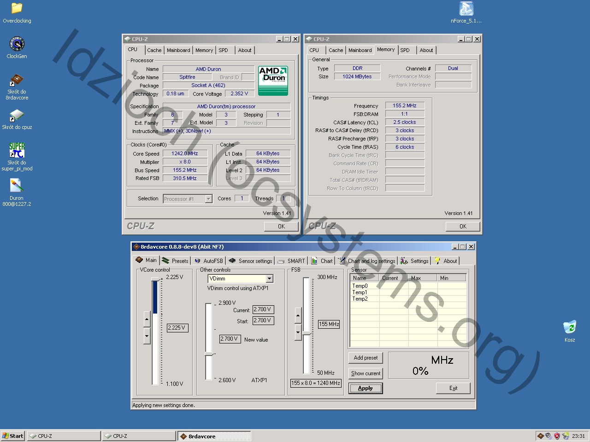Open the Kosz recycle bin icon
Screen dimensions: 590x442
(570, 331)
